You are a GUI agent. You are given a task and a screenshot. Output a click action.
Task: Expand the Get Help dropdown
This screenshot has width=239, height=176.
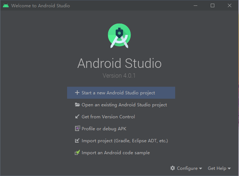tap(219, 168)
